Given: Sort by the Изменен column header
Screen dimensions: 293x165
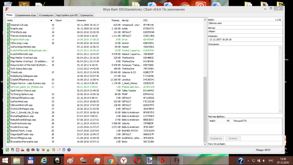Looking at the screenshot, I should tap(90, 20).
